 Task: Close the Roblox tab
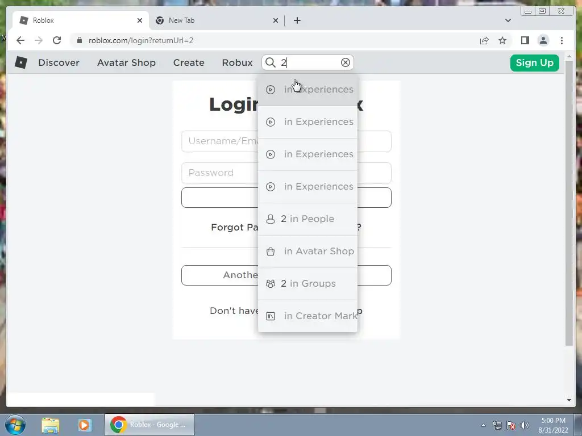click(140, 20)
